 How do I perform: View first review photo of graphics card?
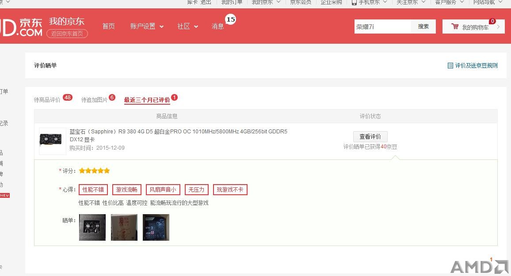(92, 227)
